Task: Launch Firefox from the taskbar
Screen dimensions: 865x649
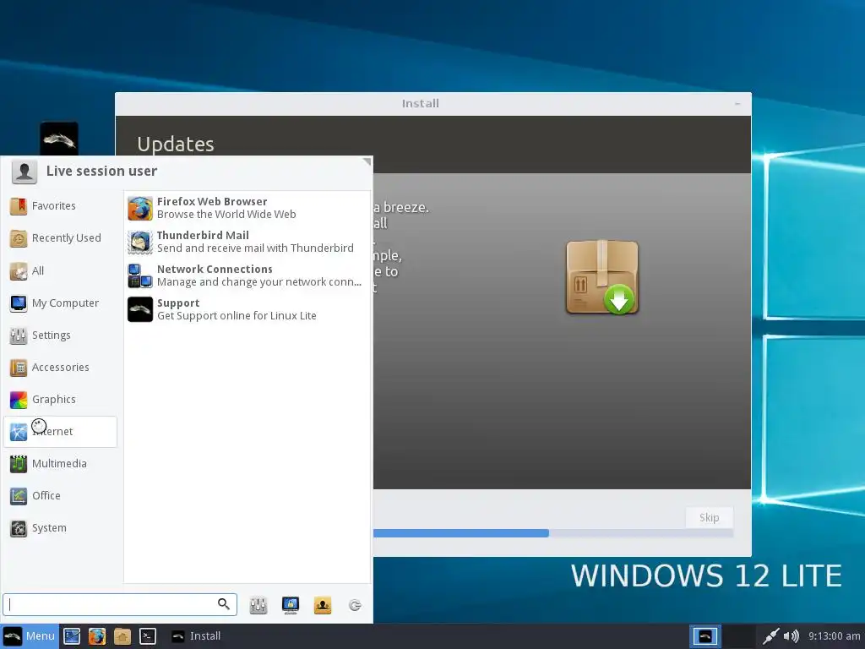Action: pos(97,636)
